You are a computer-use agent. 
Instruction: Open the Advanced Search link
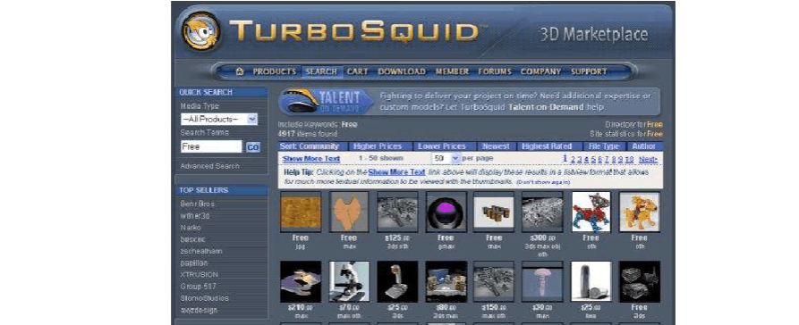coord(209,166)
